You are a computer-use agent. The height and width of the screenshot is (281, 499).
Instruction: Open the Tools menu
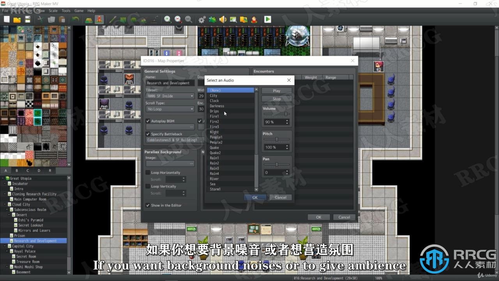[66, 11]
